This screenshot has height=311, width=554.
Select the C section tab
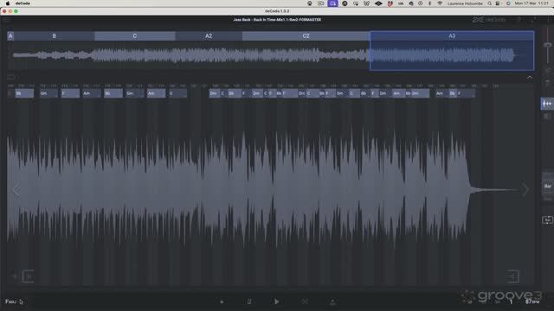[135, 36]
